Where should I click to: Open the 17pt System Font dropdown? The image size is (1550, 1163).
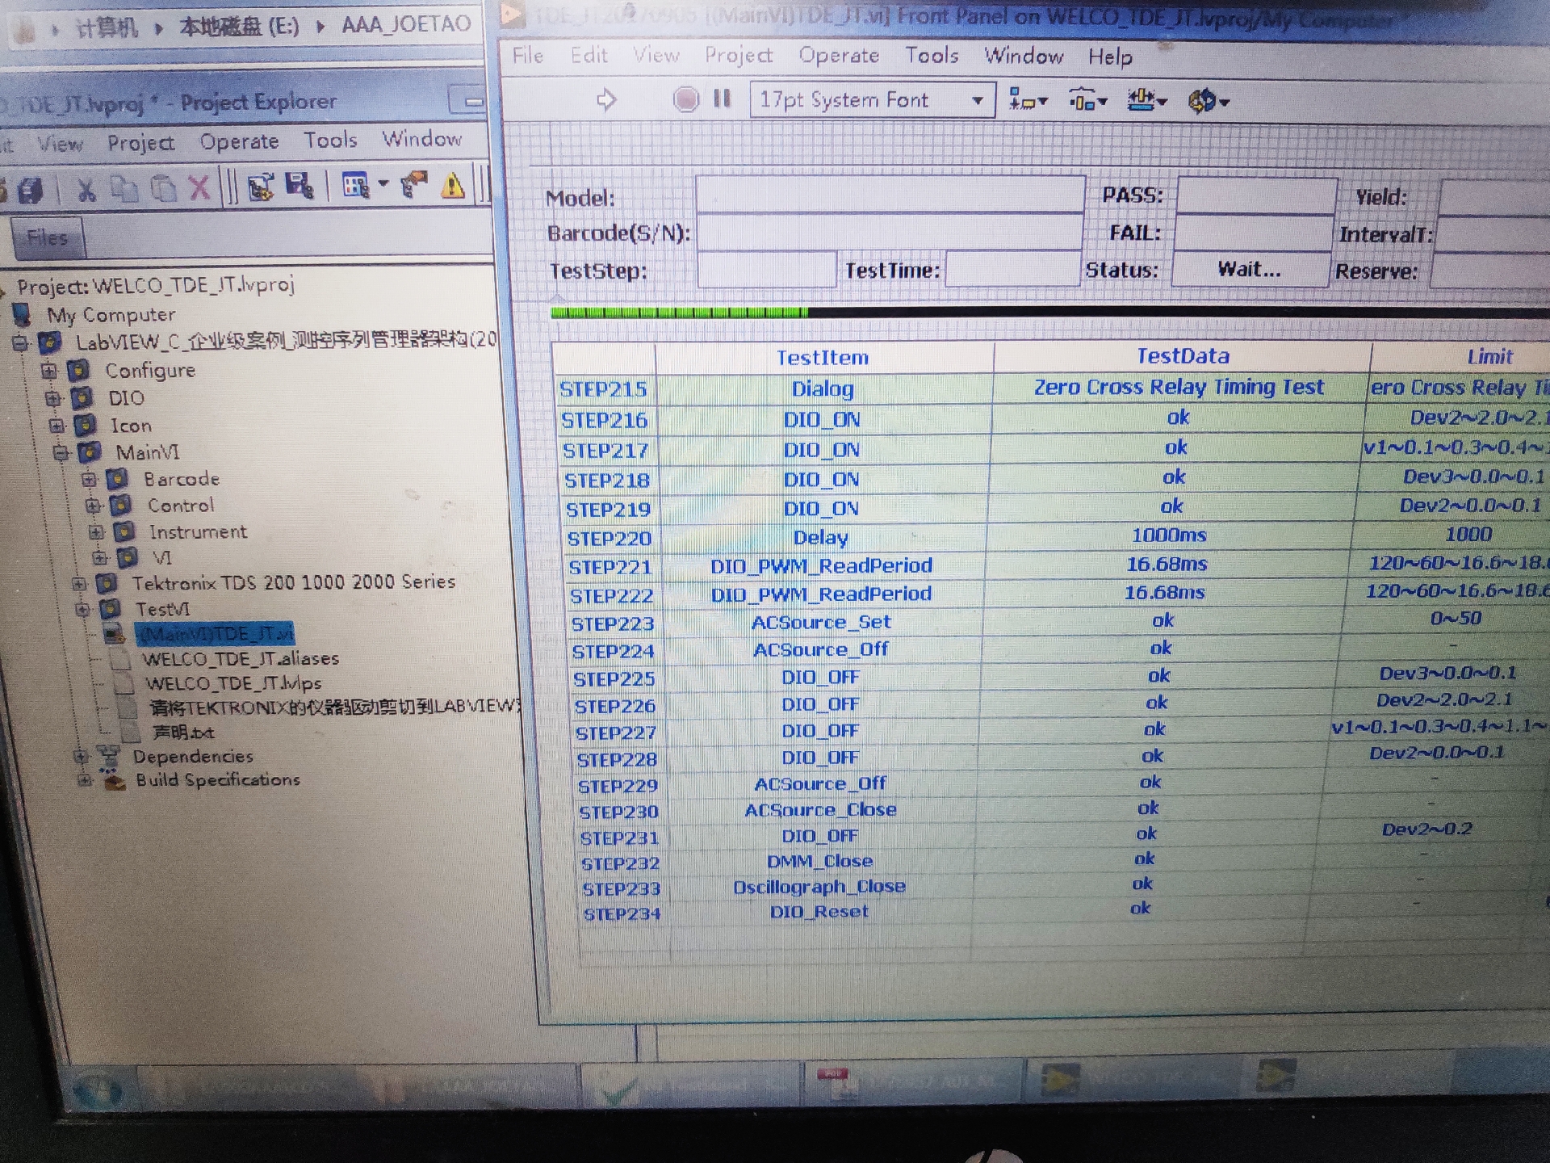(978, 99)
